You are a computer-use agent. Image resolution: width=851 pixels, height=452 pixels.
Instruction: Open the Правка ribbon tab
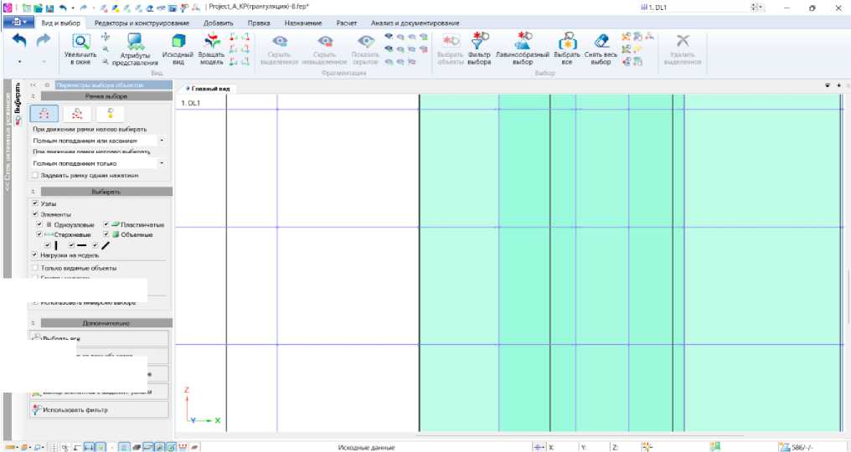[259, 23]
